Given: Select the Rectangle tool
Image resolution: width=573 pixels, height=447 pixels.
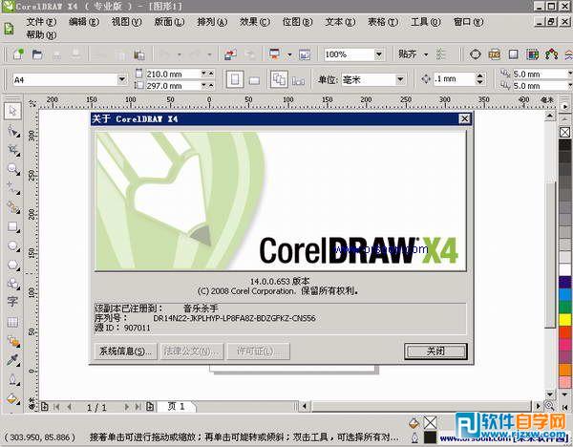Looking at the screenshot, I should [13, 227].
